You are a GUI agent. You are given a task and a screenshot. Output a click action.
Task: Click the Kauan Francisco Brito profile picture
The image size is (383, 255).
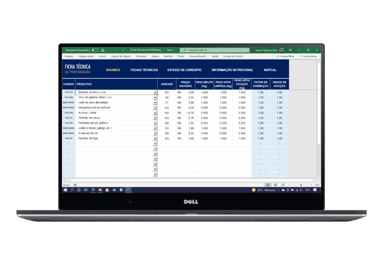click(x=282, y=50)
